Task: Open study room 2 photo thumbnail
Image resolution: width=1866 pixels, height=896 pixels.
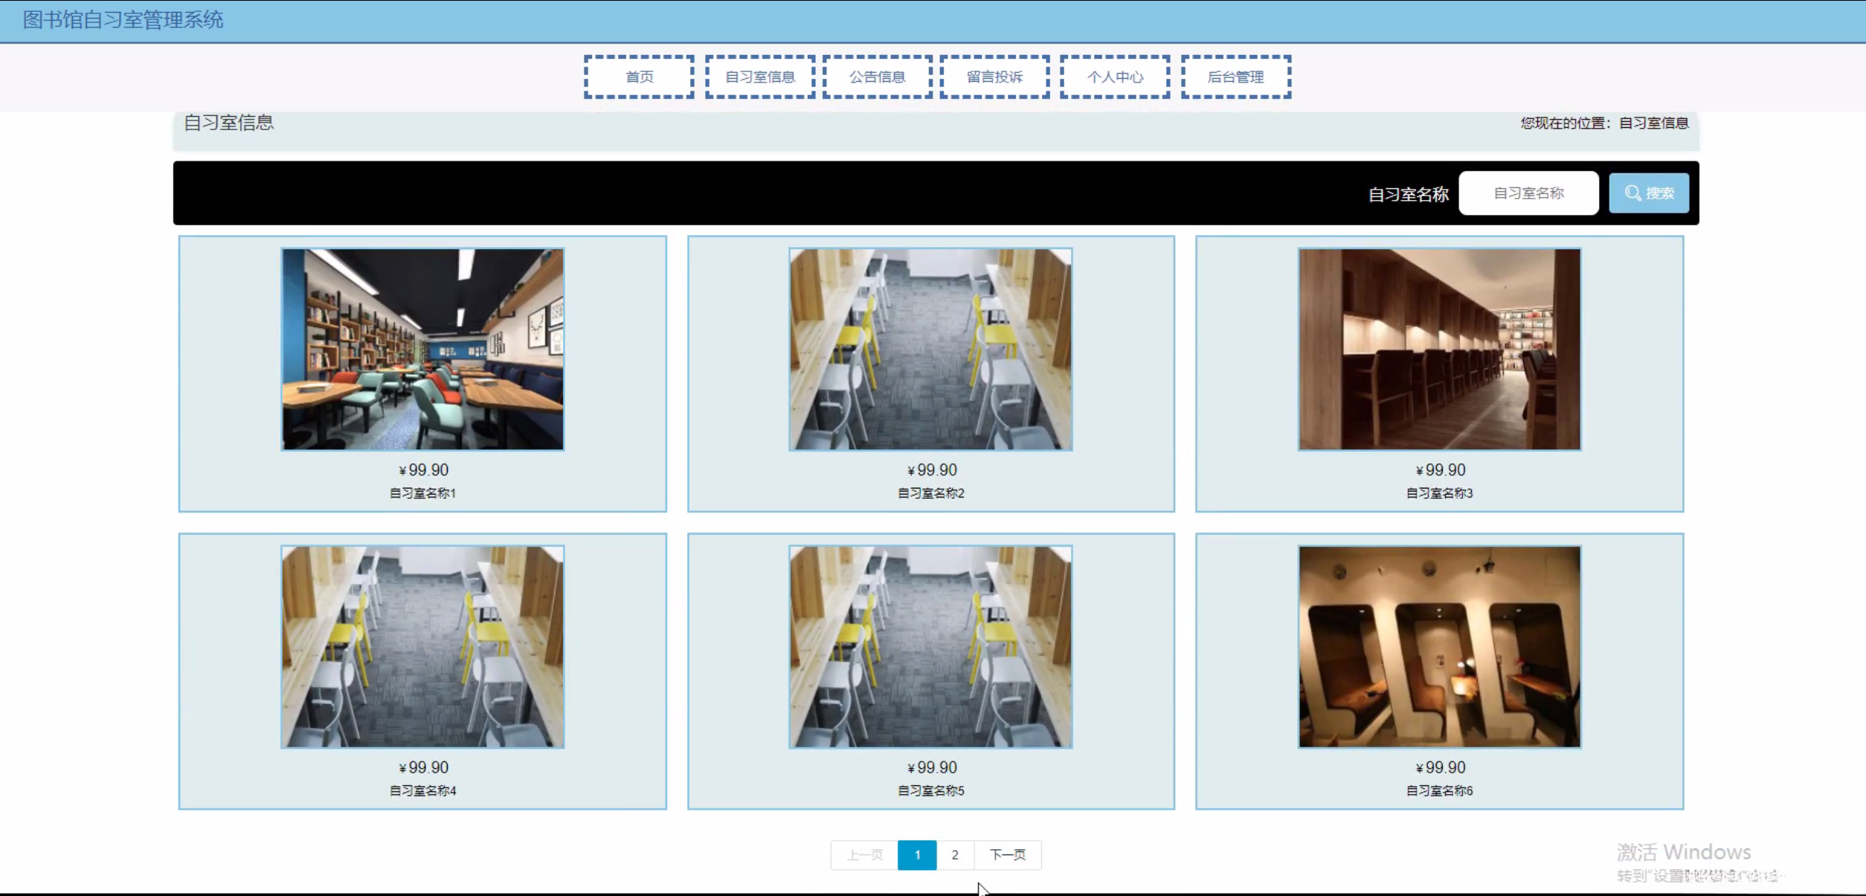Action: (x=930, y=349)
